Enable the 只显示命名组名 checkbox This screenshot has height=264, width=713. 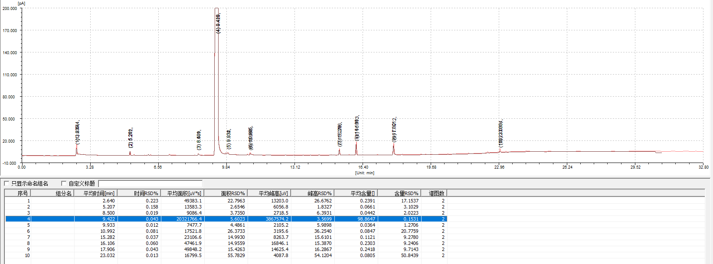[7, 183]
